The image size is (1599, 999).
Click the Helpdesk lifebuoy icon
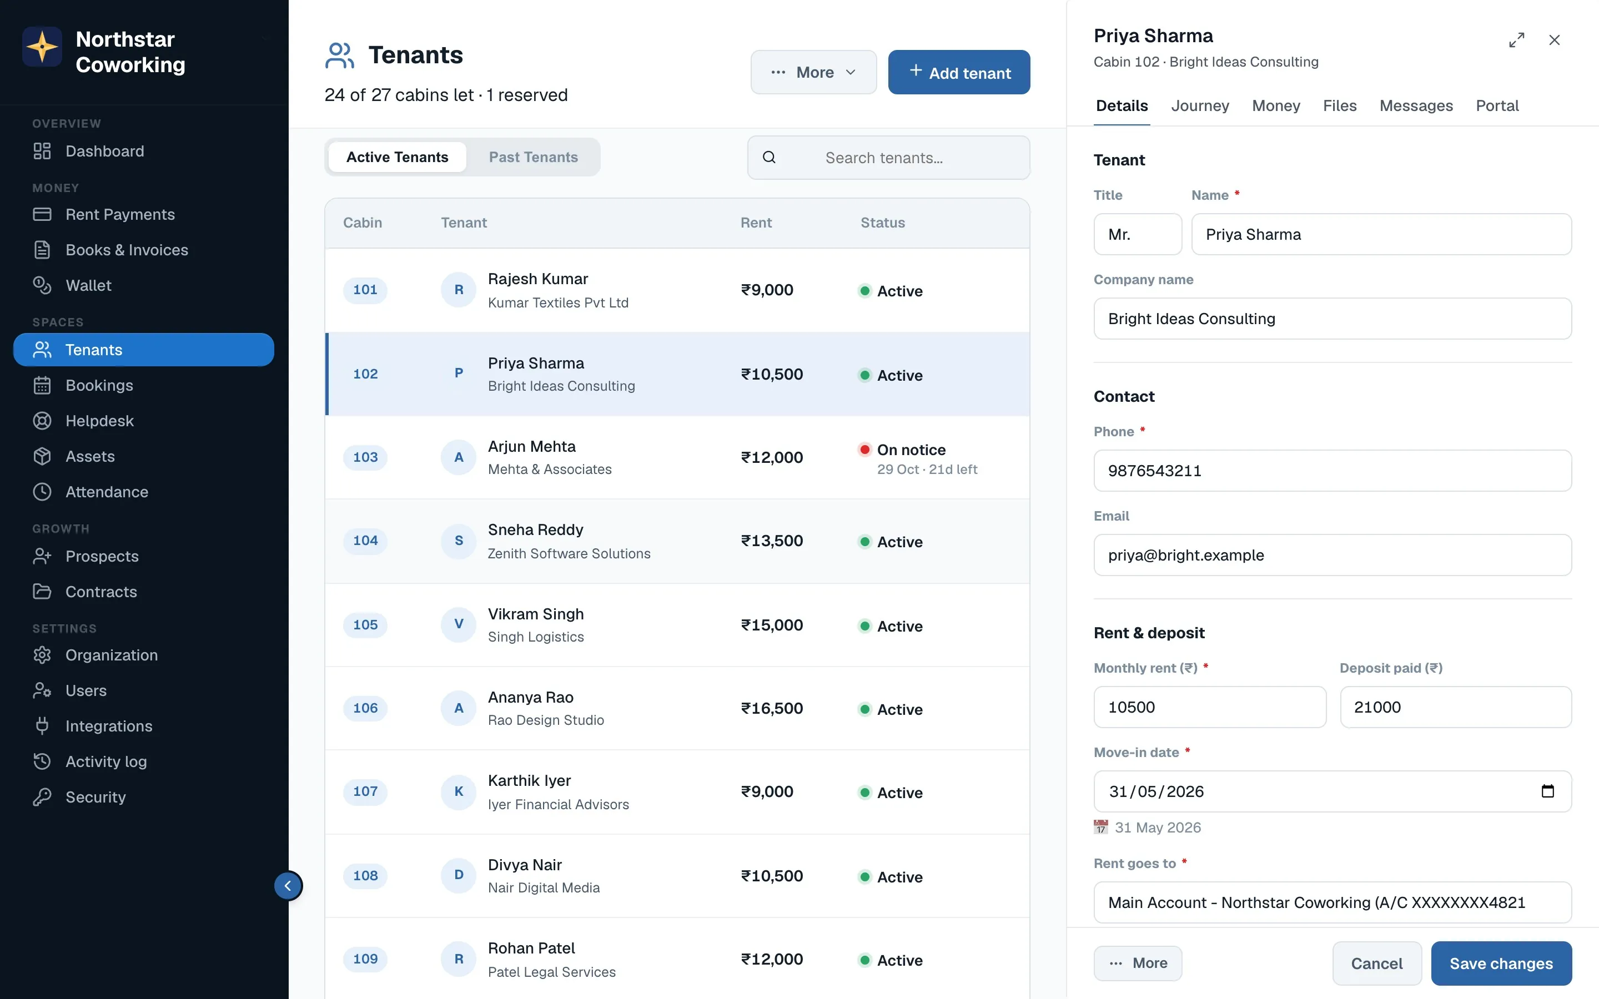pos(42,421)
